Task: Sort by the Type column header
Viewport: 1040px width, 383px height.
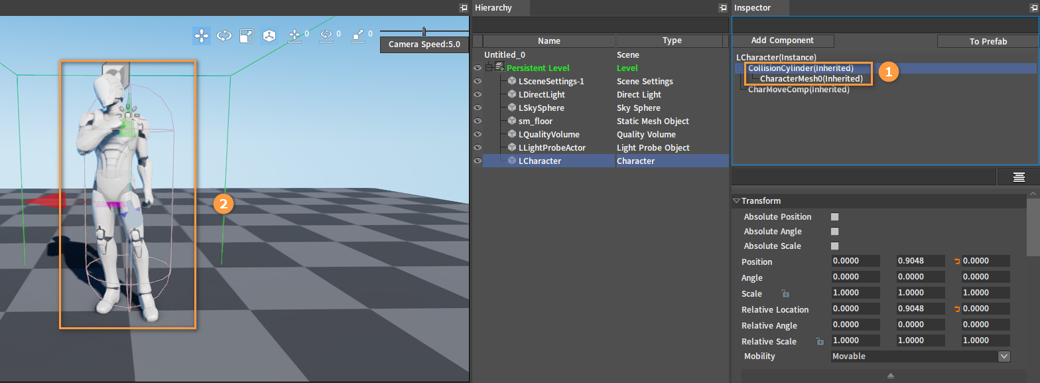Action: 672,40
